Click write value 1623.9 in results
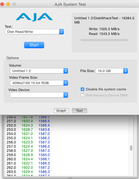Screen dimensions: 139x179 click(27, 142)
